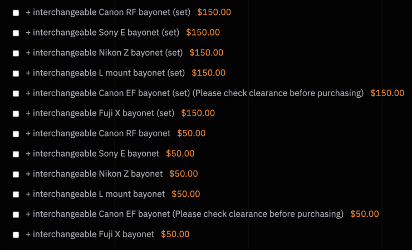Click the "Please check clearance" note on $150.00 option
The height and width of the screenshot is (250, 412).
[x=278, y=93]
